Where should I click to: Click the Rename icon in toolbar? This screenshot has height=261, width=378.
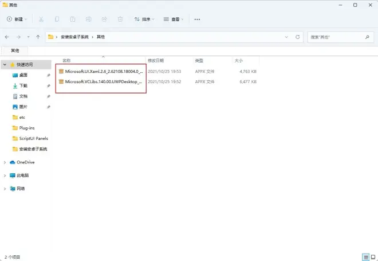tap(88, 19)
